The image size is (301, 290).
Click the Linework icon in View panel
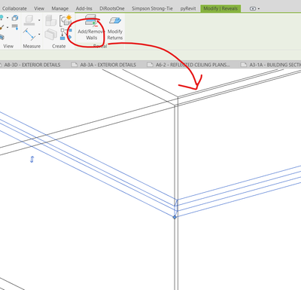[x=15, y=26]
